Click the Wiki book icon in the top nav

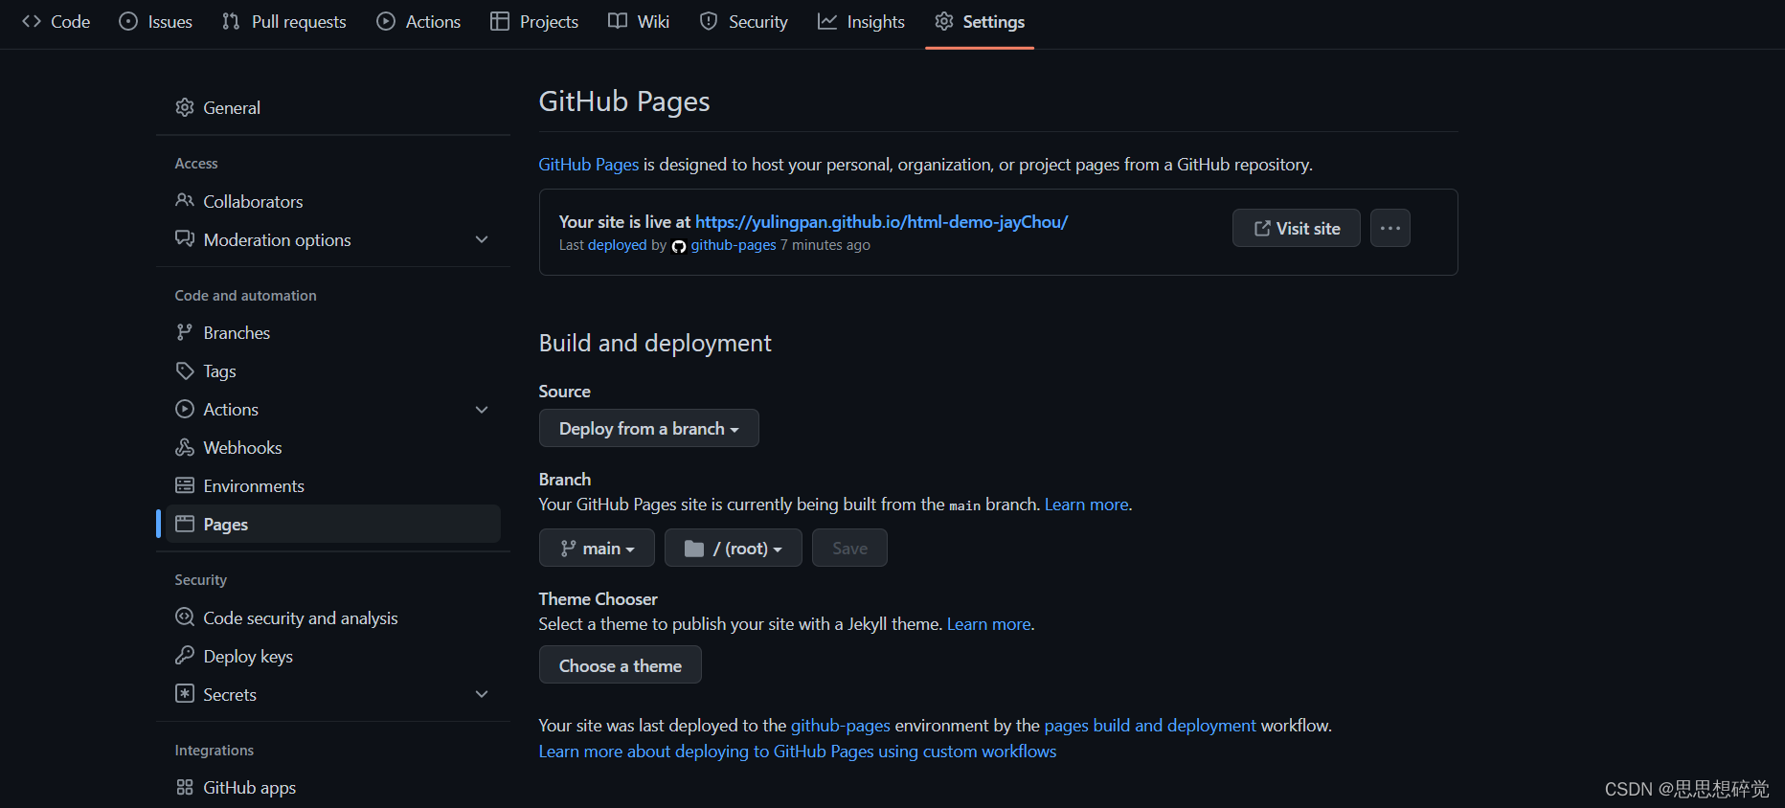[618, 21]
